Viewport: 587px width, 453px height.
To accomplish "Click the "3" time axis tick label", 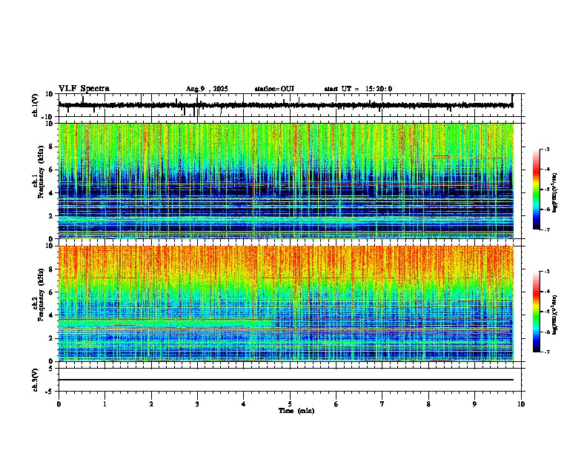I will point(197,404).
